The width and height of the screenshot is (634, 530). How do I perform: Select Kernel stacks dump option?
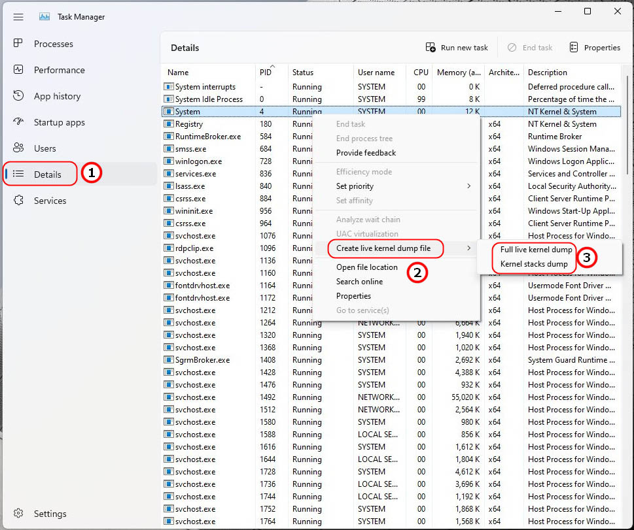534,264
